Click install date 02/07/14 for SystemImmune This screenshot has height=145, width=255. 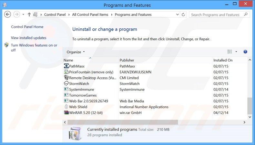221,90
